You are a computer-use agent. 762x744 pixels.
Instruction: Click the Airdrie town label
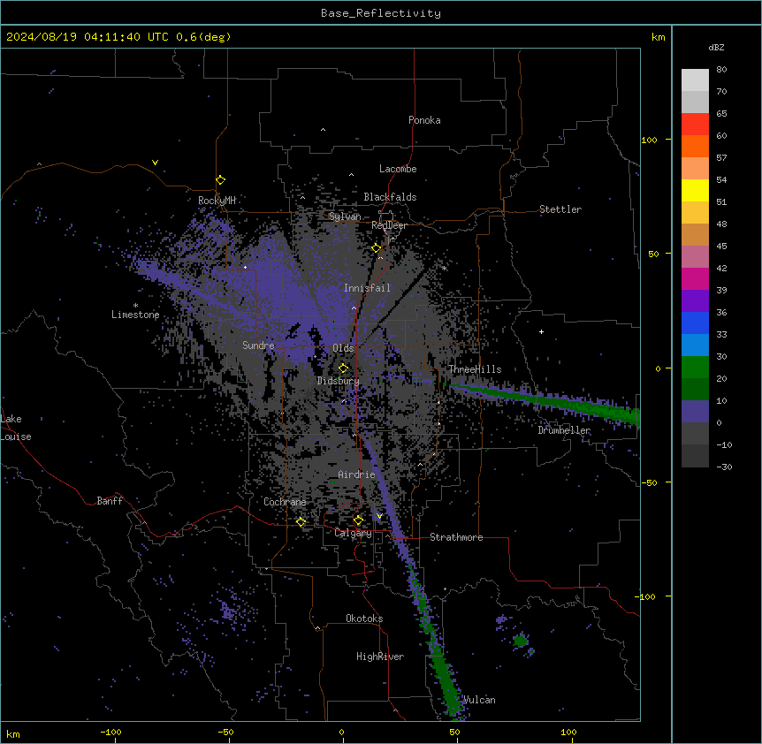357,474
